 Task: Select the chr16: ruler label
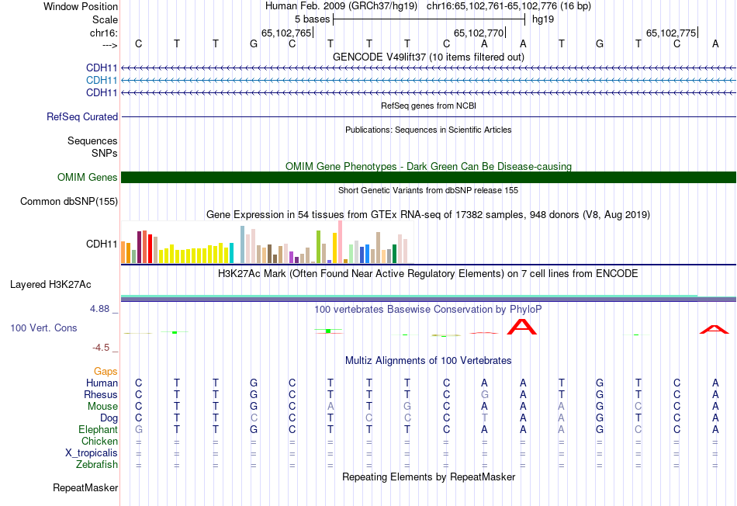pos(103,33)
